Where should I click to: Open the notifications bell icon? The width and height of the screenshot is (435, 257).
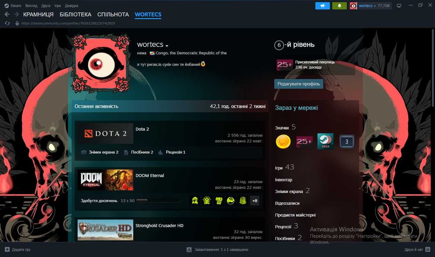point(339,6)
